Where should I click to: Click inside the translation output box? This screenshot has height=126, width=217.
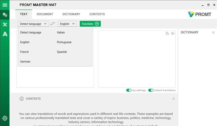click(137, 59)
